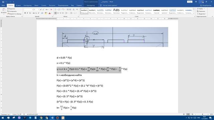Screen dimensions: 214x120
Task: Open equation tools Конструктор tab
Action: [x=91, y=5]
